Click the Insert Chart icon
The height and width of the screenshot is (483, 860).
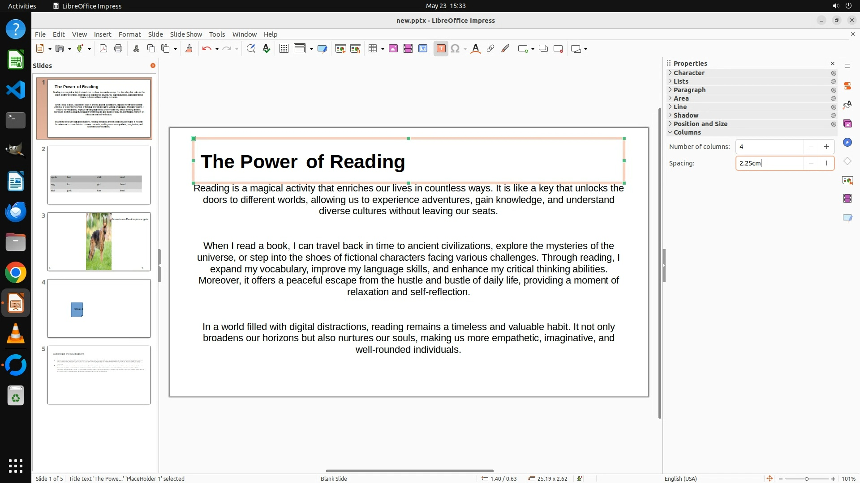[423, 49]
